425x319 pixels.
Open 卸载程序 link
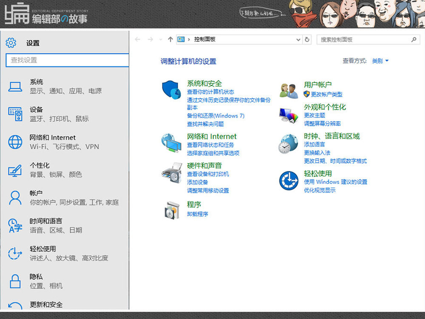(198, 214)
